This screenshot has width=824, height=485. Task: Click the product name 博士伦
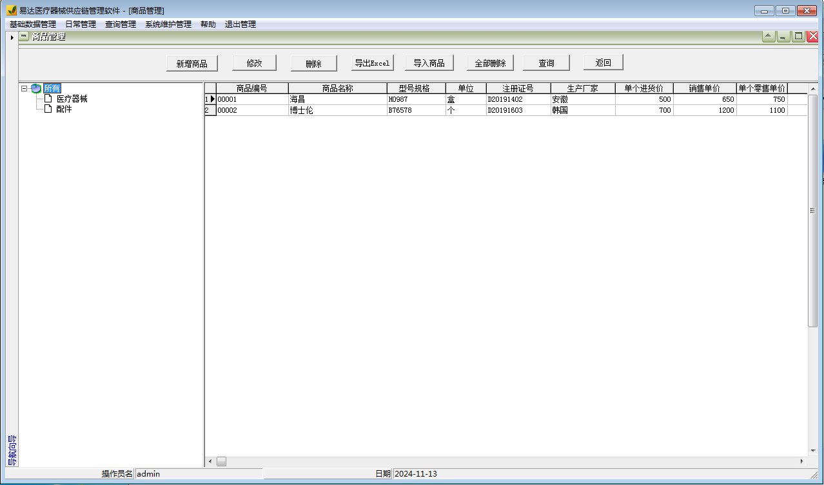coord(338,110)
